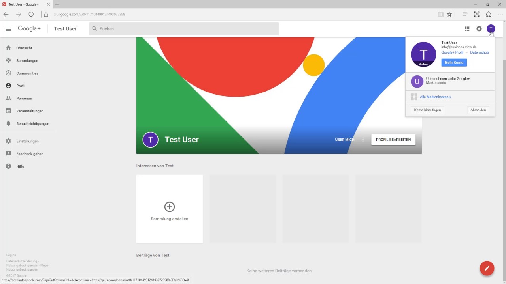Click Konto hinzufügen button

(427, 110)
